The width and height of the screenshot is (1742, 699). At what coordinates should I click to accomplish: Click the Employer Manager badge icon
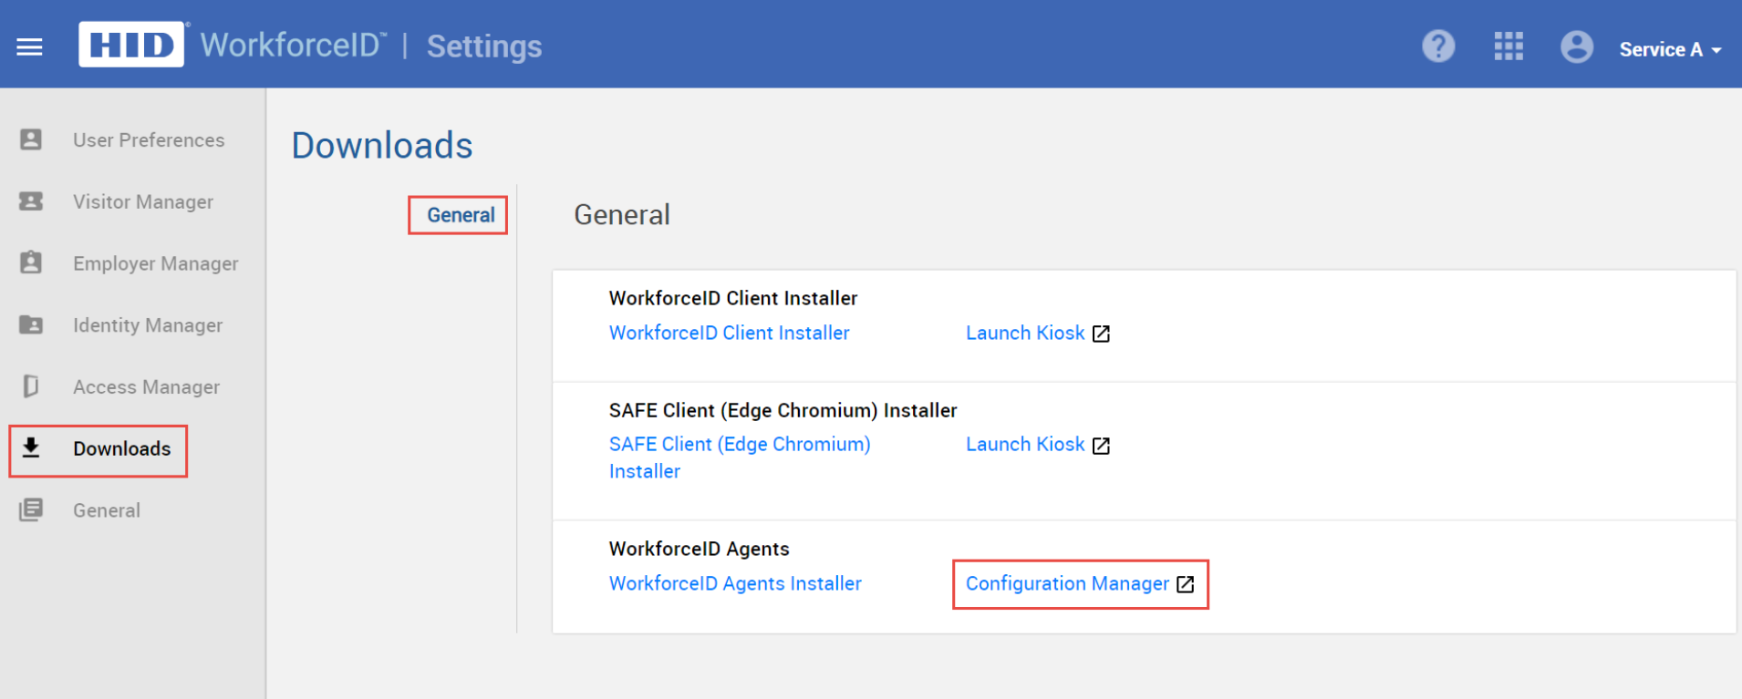click(31, 262)
